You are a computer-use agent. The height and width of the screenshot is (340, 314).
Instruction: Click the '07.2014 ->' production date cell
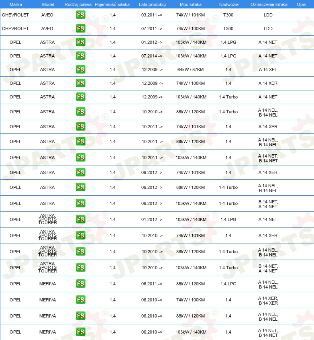pyautogui.click(x=152, y=56)
